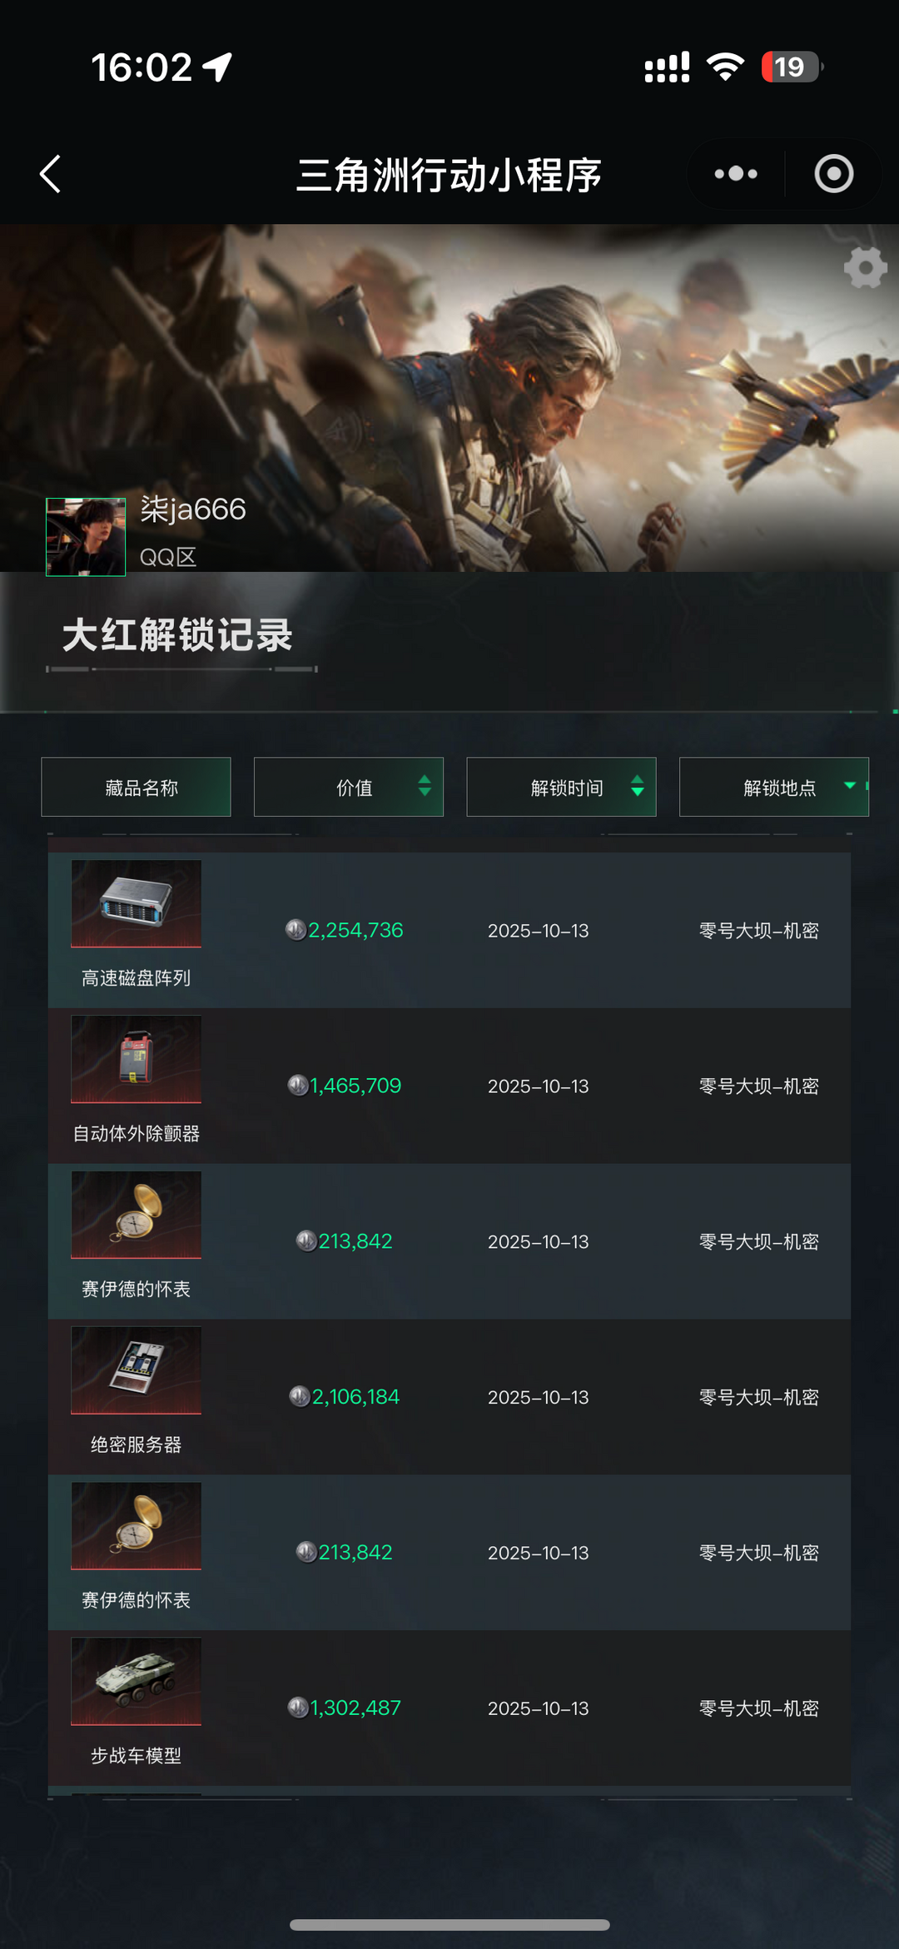Tap the 高速磁盘阵列 item image
This screenshot has height=1949, width=899.
point(137,903)
